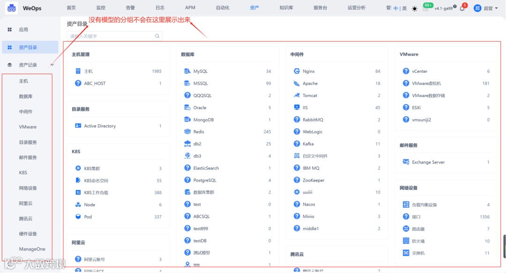506x273 pixels.
Task: Open the 首页 top menu
Action: pos(71,8)
